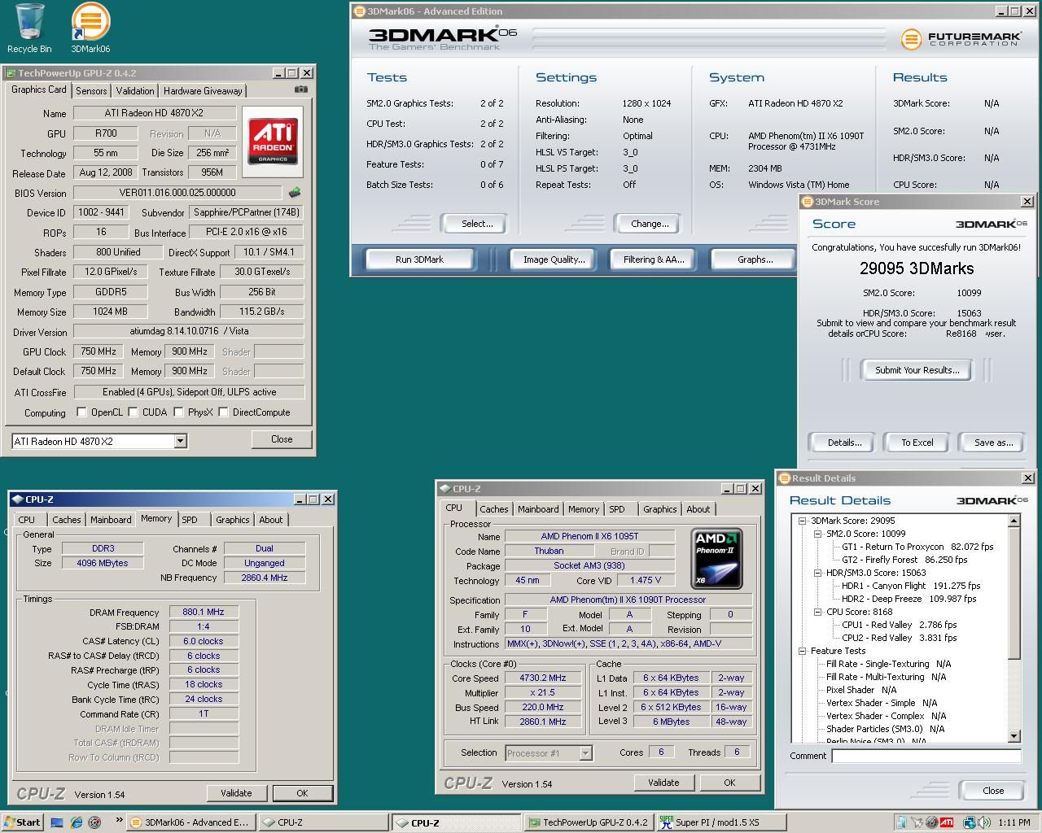Collapse the HDR/SM3.0 Score tree node
Screen dimensions: 1042x833
(818, 573)
